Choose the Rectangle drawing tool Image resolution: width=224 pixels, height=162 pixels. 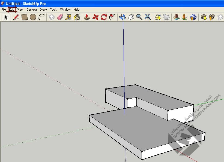pos(25,17)
